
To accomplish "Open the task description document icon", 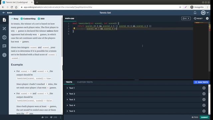I will point(4,20).
